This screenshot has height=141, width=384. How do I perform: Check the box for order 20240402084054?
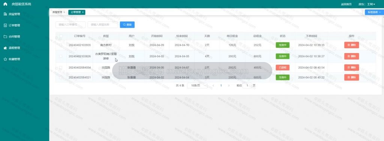[x=61, y=67]
